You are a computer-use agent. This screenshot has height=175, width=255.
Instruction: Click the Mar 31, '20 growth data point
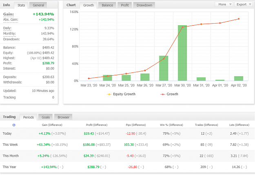(x=201, y=24)
